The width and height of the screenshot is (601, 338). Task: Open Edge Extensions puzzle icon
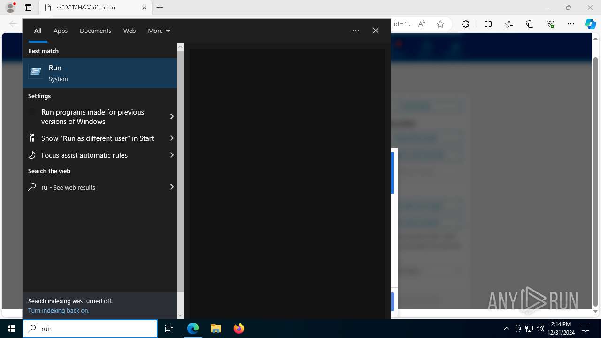pyautogui.click(x=465, y=24)
